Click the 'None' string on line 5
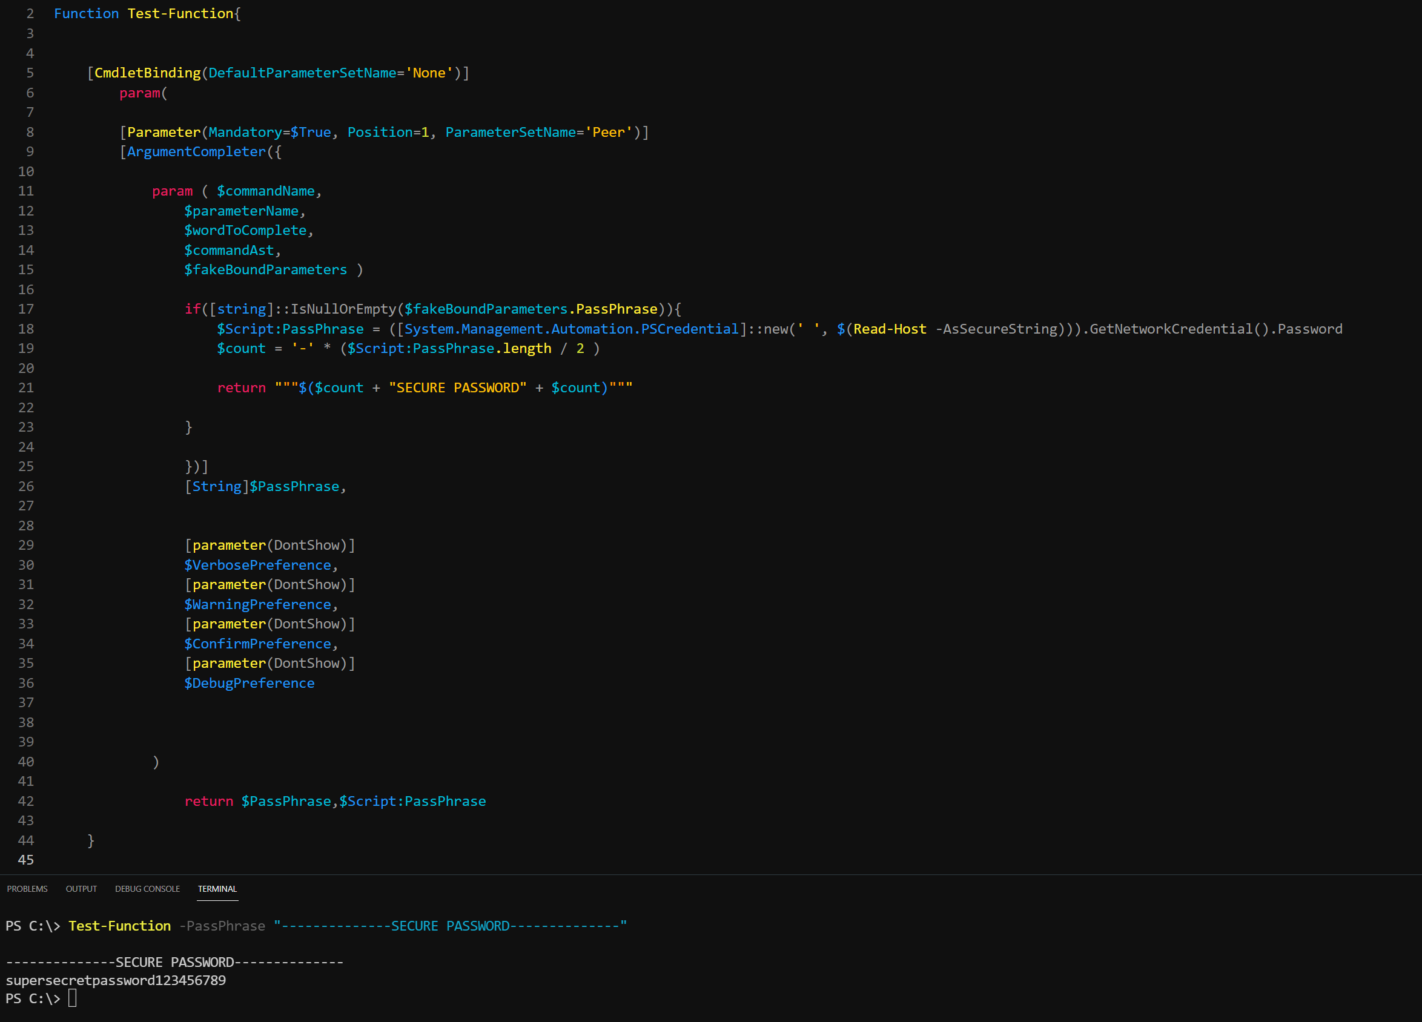 [429, 73]
